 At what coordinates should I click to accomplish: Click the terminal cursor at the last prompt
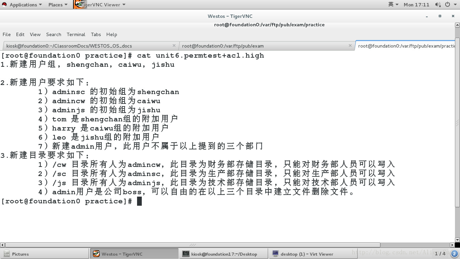click(139, 201)
